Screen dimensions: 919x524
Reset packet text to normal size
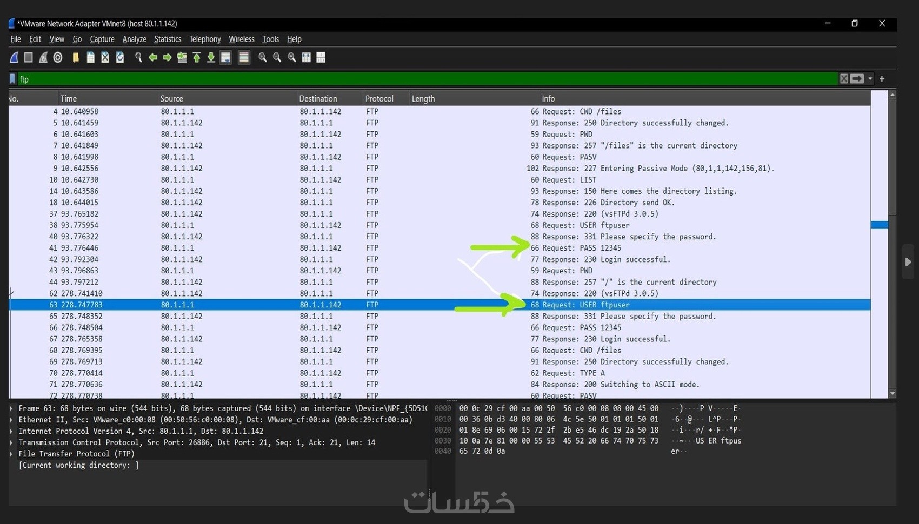(292, 57)
